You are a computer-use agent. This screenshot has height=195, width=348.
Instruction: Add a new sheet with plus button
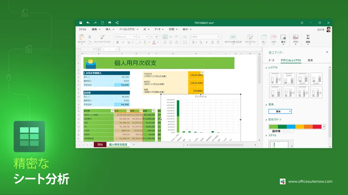134,145
